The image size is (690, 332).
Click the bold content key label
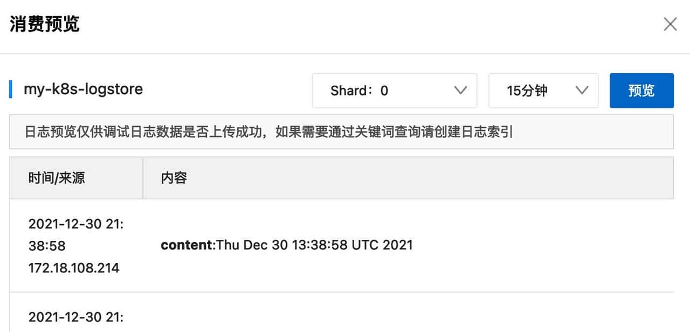click(187, 245)
